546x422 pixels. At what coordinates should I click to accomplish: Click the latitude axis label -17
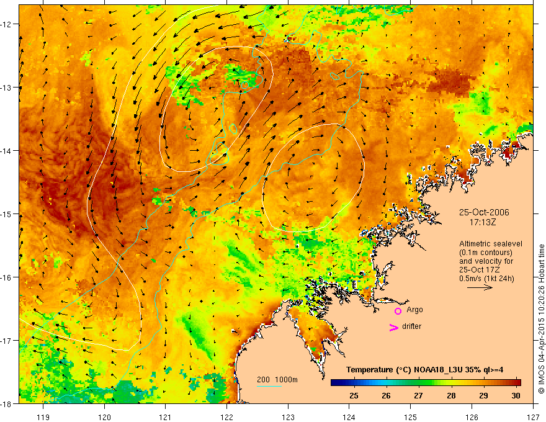pos(6,340)
